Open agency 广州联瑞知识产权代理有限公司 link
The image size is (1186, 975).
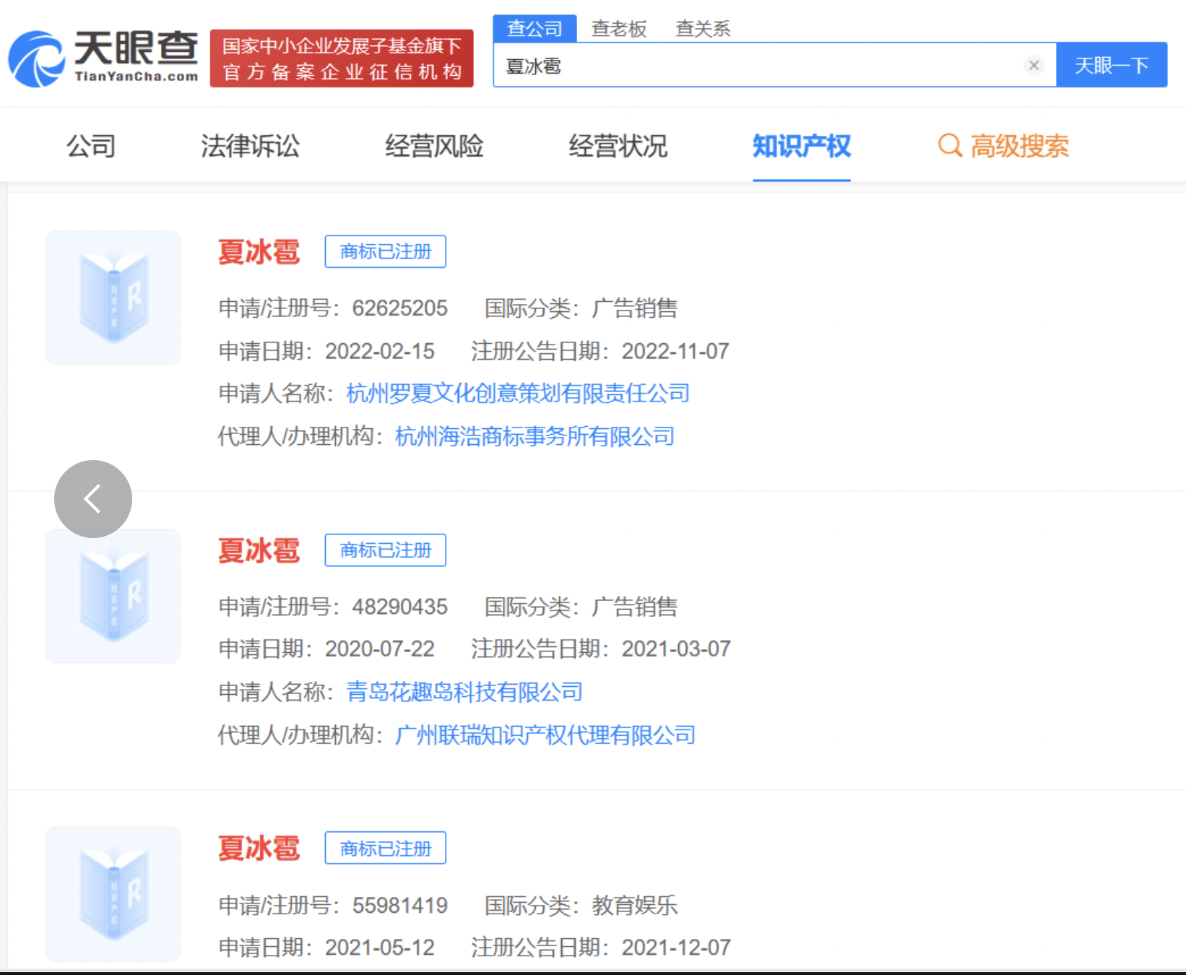point(545,735)
